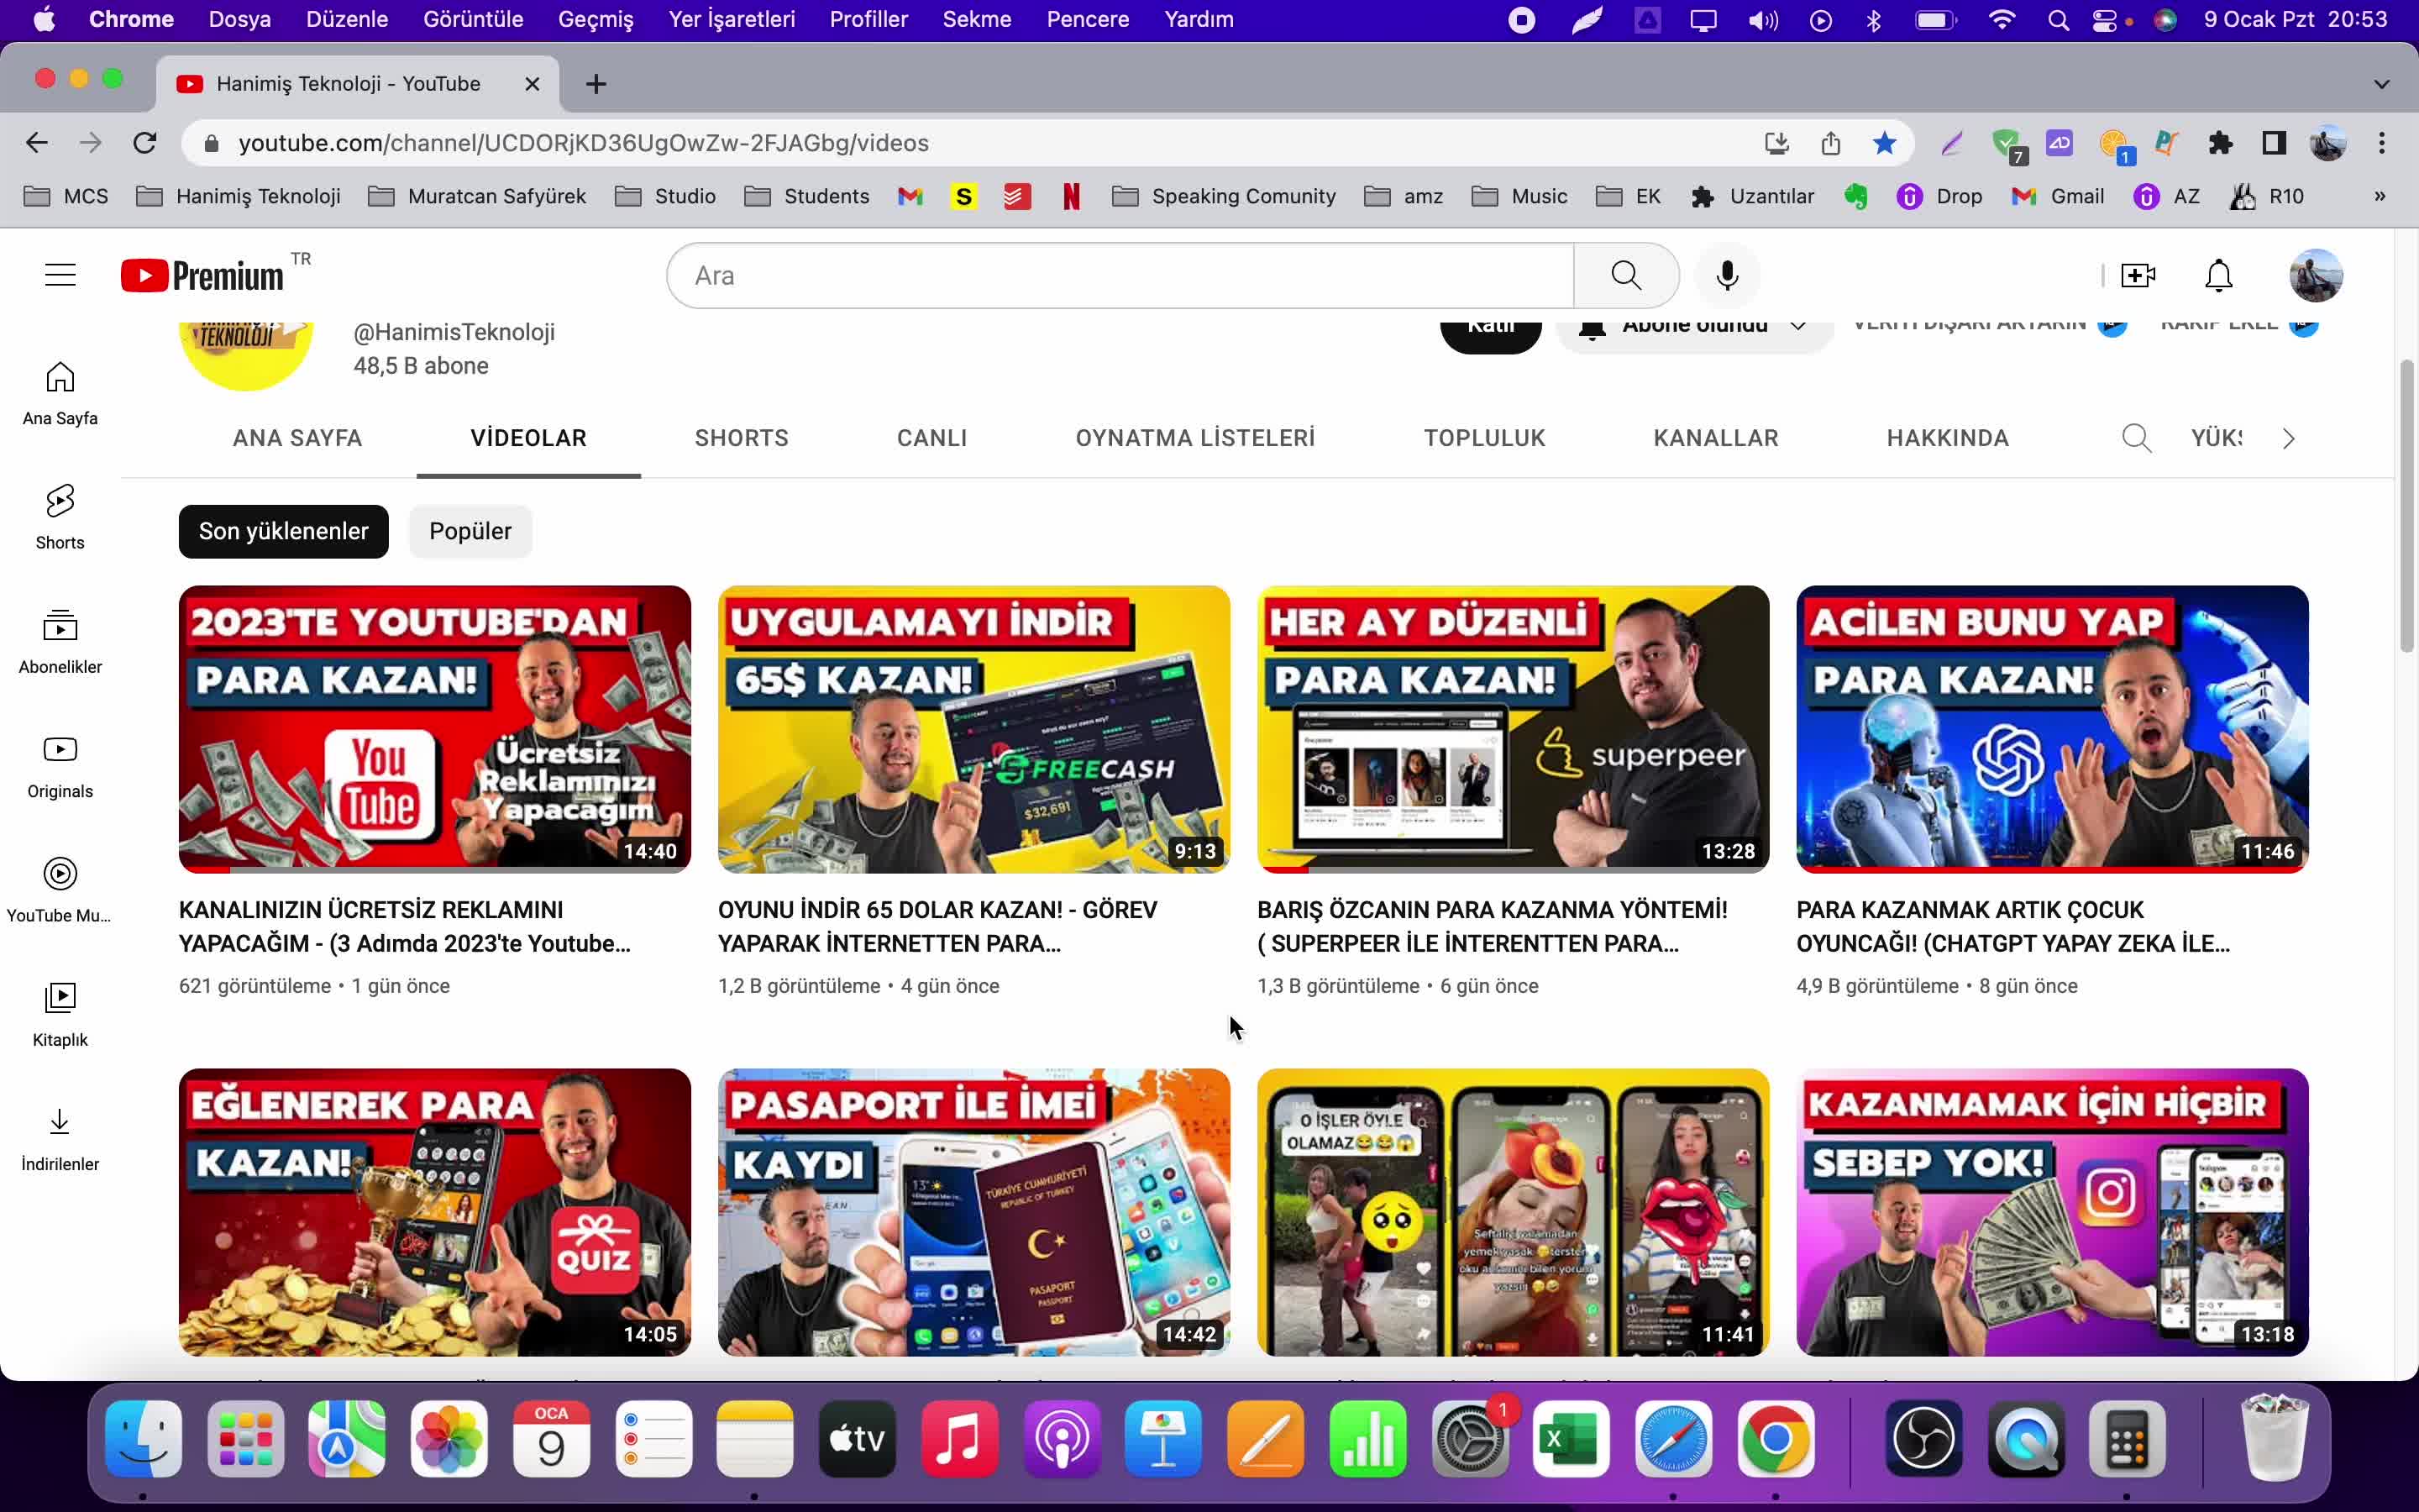Switch to the ANA SAYFA channel tab
The height and width of the screenshot is (1512, 2419).
[x=296, y=438]
